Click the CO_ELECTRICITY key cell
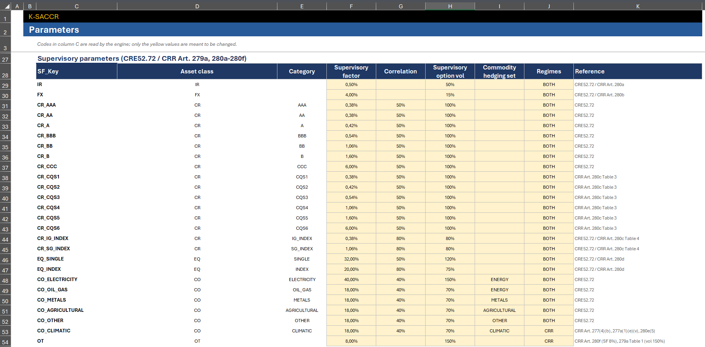This screenshot has width=705, height=347. (77, 279)
